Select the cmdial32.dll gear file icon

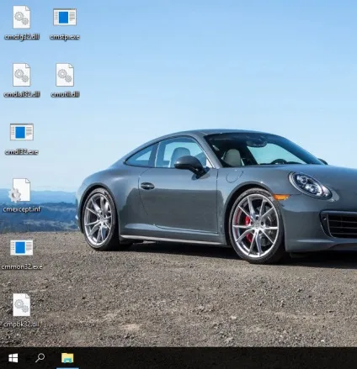tap(21, 75)
